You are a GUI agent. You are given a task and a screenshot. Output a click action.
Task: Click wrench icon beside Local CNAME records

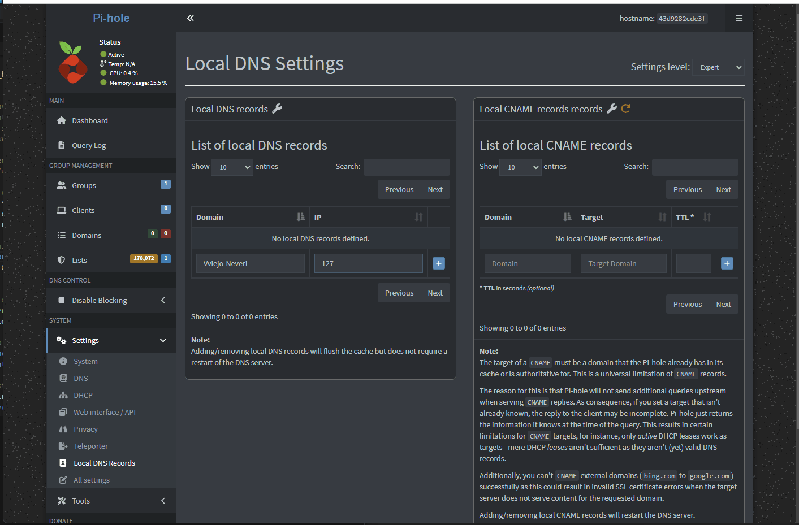click(x=612, y=109)
